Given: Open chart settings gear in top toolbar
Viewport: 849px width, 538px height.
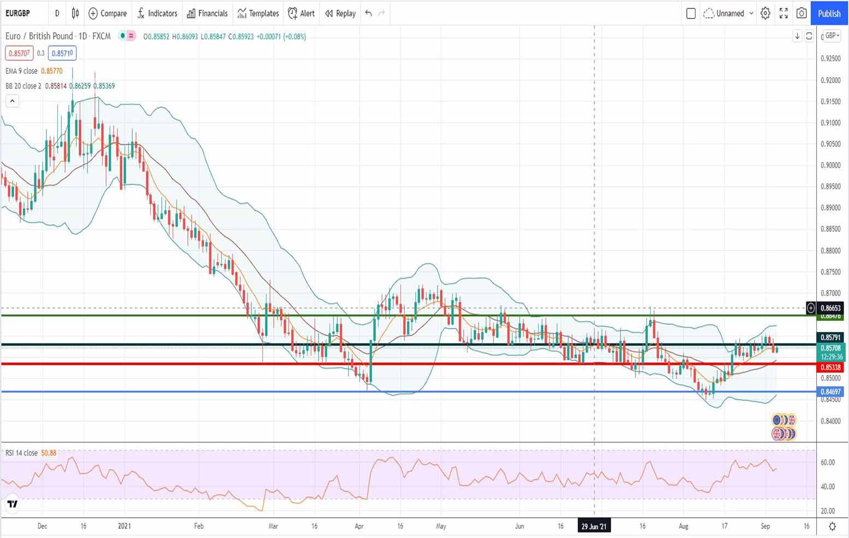Looking at the screenshot, I should pyautogui.click(x=765, y=13).
